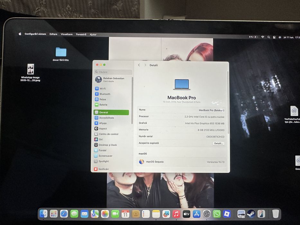The width and height of the screenshot is (300, 225).
Task: Open Reminders from the Dock
Action: pyautogui.click(x=146, y=214)
